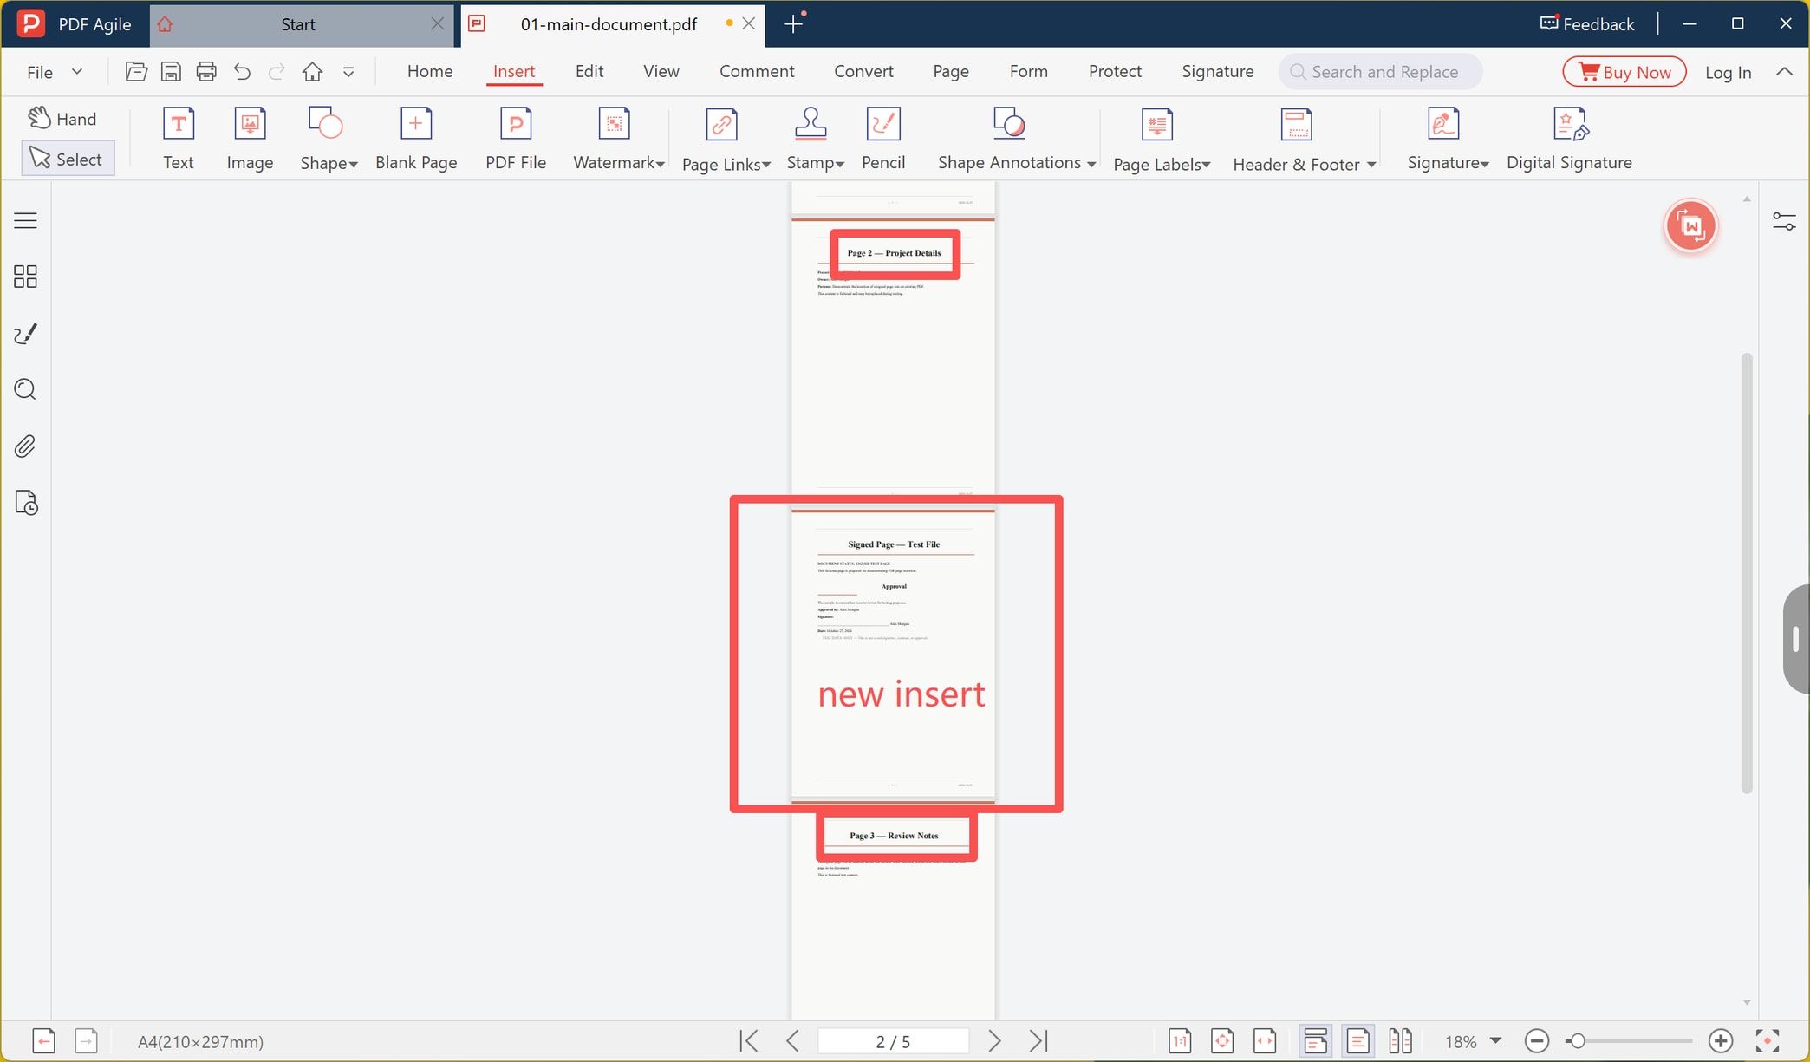Activate the Hand tool

62,119
